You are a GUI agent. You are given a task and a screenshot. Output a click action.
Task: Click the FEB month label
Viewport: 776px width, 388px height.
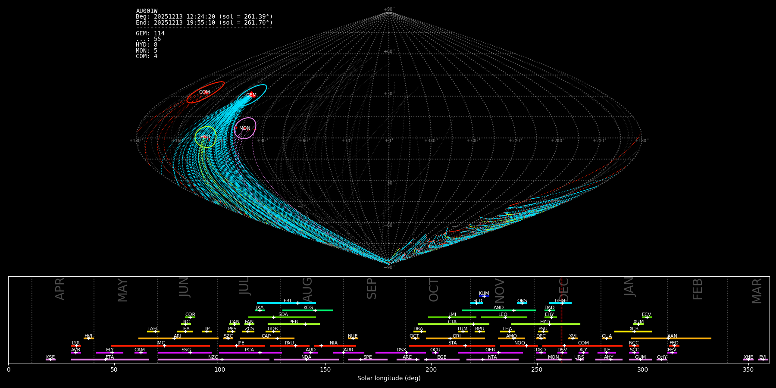tap(698, 289)
